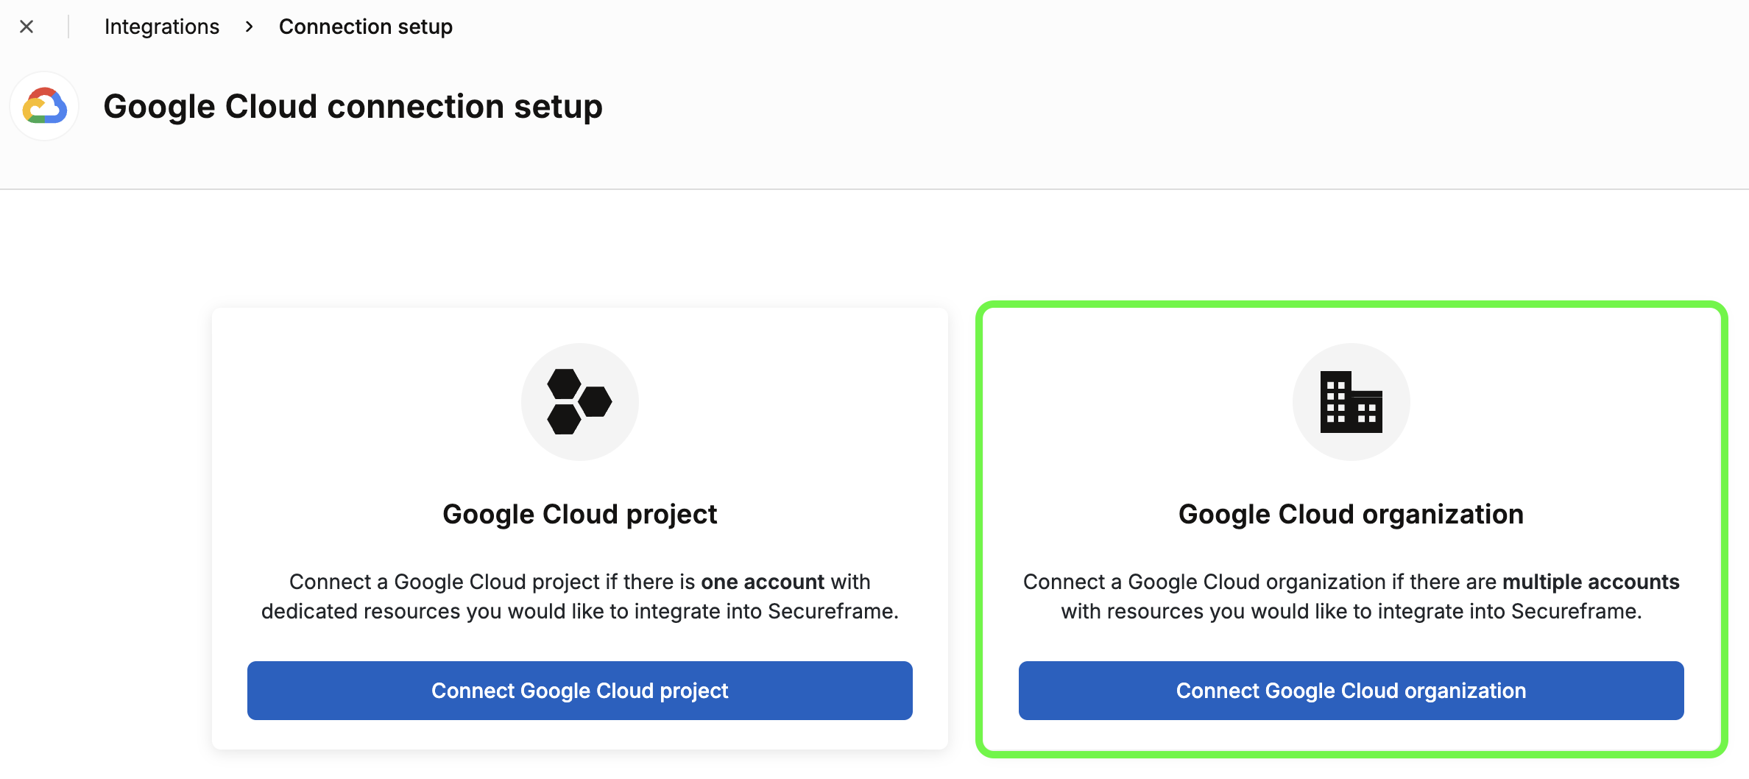Click the breadcrumb chevron arrow
1749x779 pixels.
250,27
